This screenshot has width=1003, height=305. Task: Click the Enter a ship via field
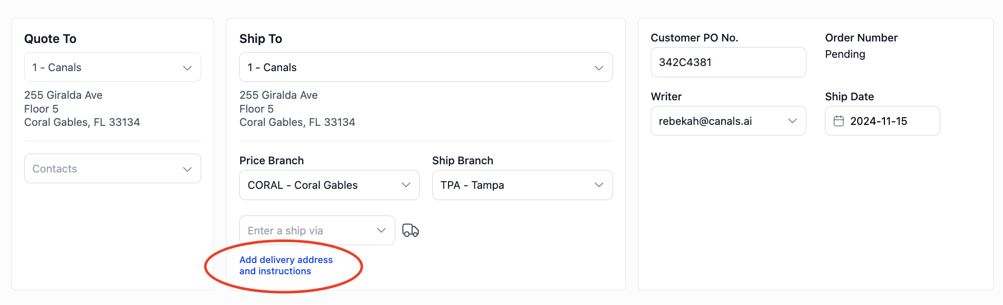317,230
